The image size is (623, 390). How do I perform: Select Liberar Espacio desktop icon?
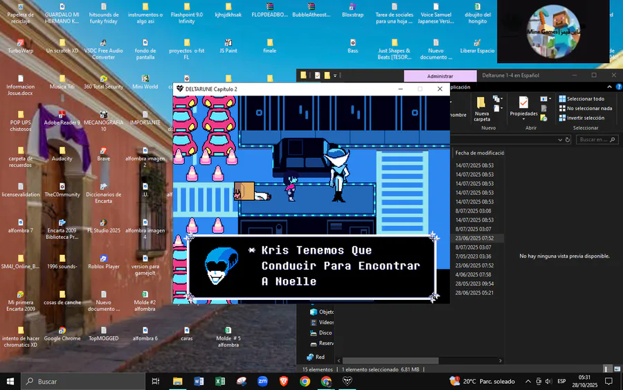[477, 46]
